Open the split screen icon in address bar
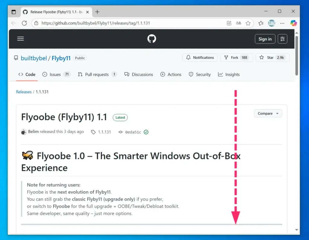Image resolution: width=309 pixels, height=240 pixels. (x=229, y=23)
